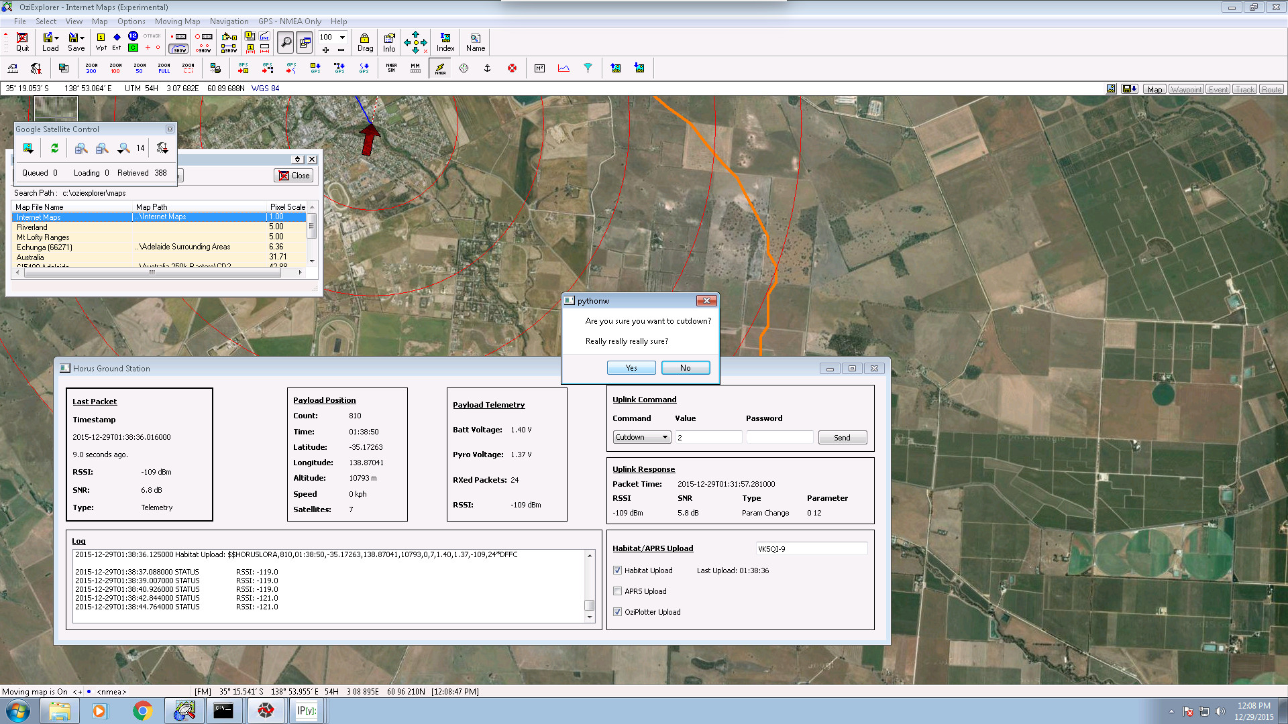This screenshot has height=724, width=1288.
Task: Click the Close button in map list window
Action: point(294,176)
